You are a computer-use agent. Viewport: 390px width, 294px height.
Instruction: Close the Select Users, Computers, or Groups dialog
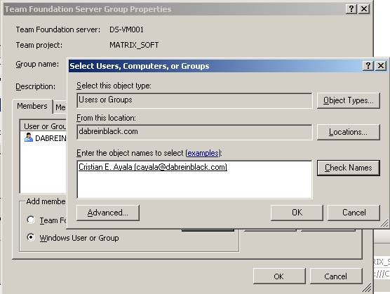pos(381,66)
